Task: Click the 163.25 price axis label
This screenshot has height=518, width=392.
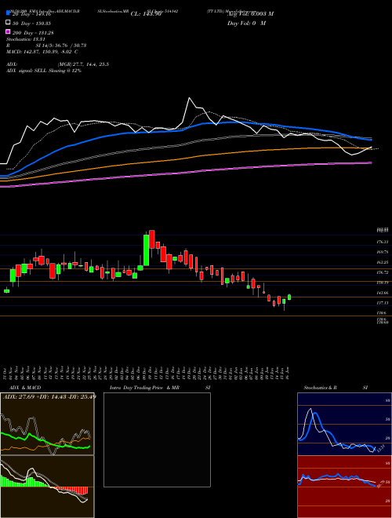Action: coord(383,262)
